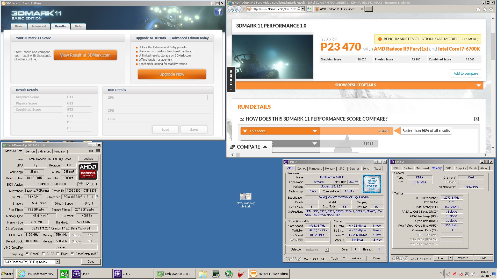Screen dimensions: 497x279
Task: Open the GPU-Z hamburger menu icon
Action: (x=98, y=151)
